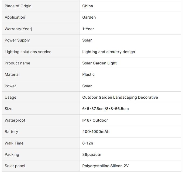Viewport: 183px width, 172px height.
Task: Select the 6-12h value
Action: (x=88, y=143)
